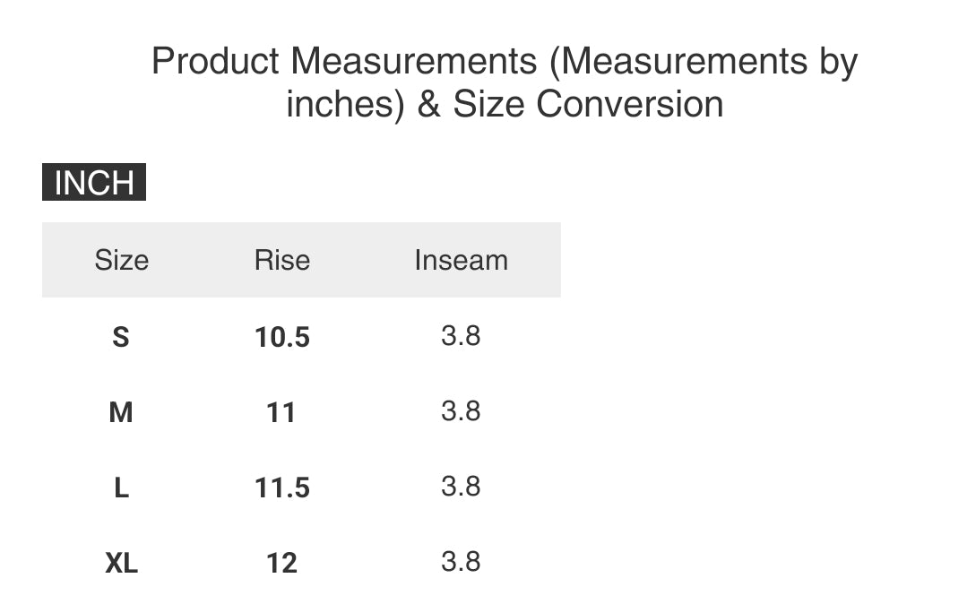
Task: Click the word Measurements in parentheses
Action: (x=686, y=62)
